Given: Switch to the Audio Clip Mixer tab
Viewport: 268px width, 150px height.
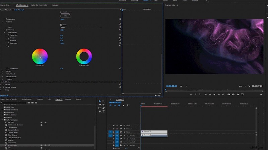Looking at the screenshot, I should coord(39,5).
